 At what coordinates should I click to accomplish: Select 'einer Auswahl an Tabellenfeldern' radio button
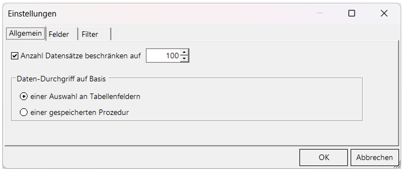click(23, 97)
